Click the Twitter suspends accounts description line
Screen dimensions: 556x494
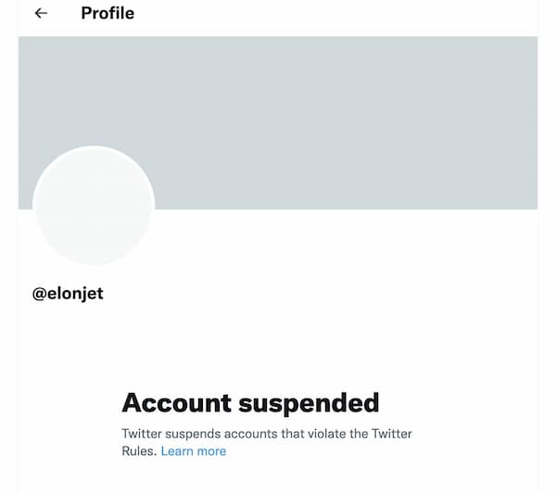click(267, 434)
